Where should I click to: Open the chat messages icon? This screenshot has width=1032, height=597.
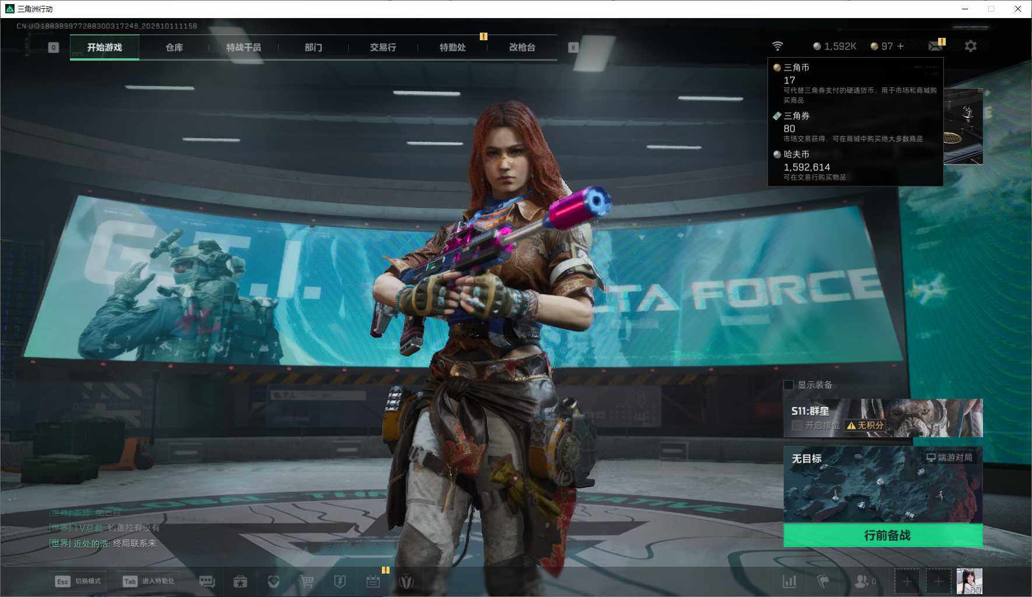coord(207,581)
